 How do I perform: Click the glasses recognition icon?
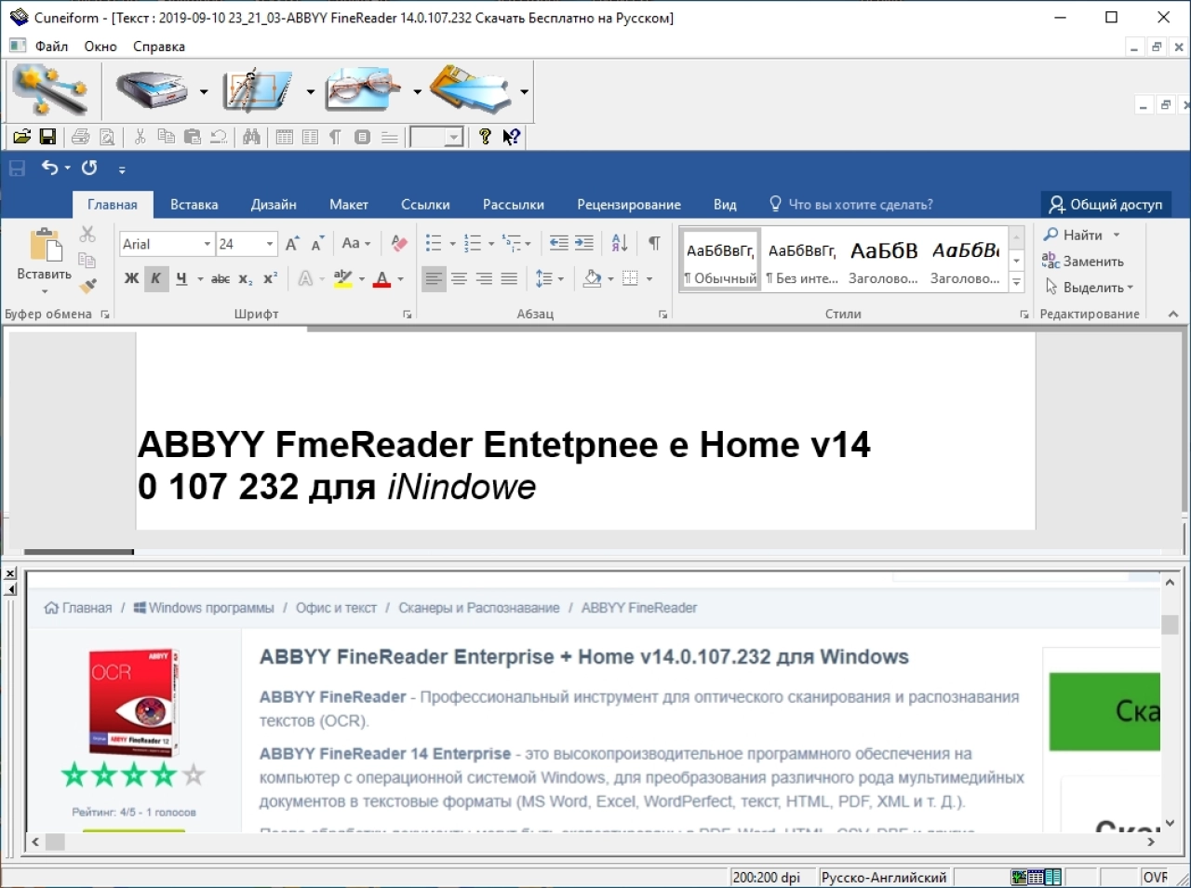pos(363,90)
